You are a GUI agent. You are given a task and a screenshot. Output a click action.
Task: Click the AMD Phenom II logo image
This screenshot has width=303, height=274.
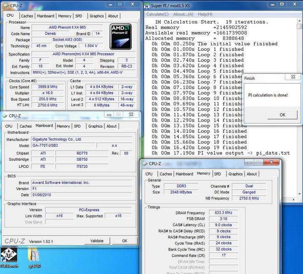121,37
